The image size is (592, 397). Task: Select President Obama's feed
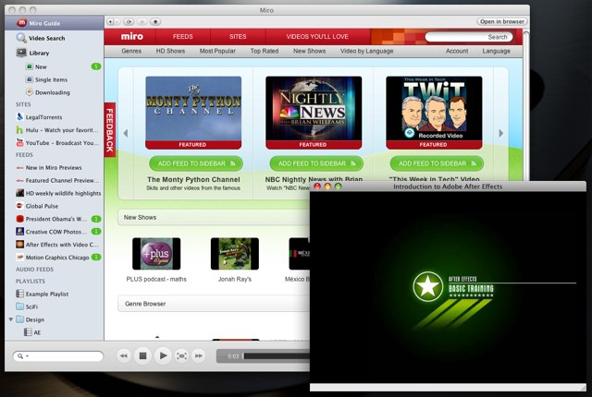pos(54,219)
